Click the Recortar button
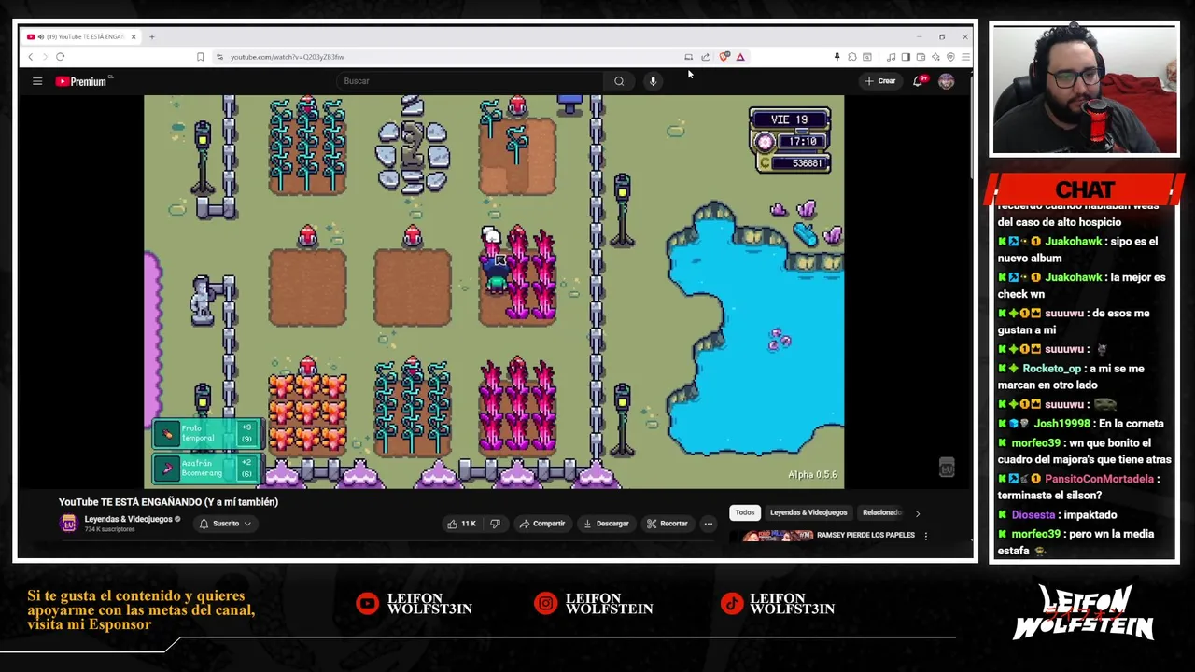 tap(667, 524)
